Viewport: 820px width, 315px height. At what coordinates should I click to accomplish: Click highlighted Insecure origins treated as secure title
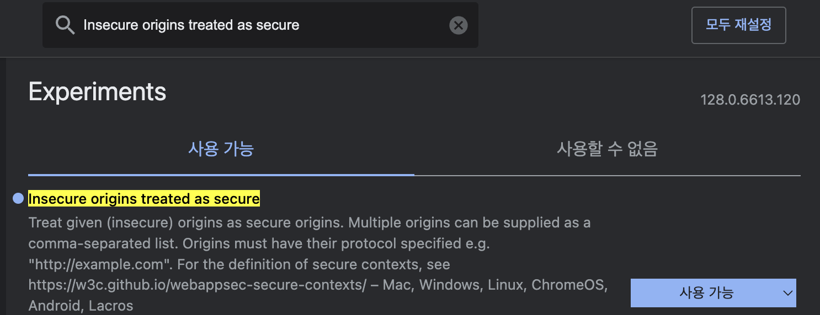143,198
